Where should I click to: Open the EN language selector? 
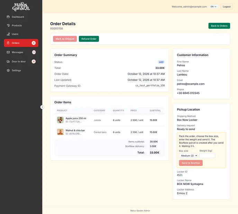pos(213,7)
